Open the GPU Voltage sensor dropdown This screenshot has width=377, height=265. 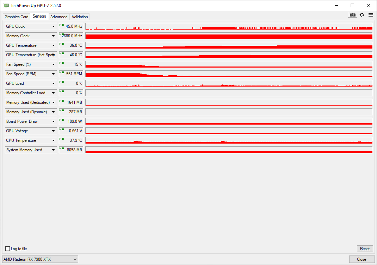tap(53, 131)
